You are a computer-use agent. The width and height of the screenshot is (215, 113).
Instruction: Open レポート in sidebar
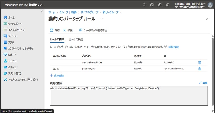tap(10, 55)
